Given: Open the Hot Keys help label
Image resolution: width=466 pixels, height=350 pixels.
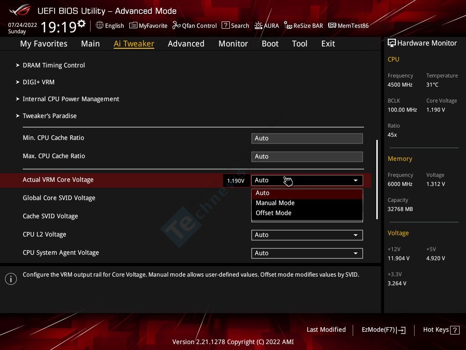Looking at the screenshot, I should coord(436,330).
